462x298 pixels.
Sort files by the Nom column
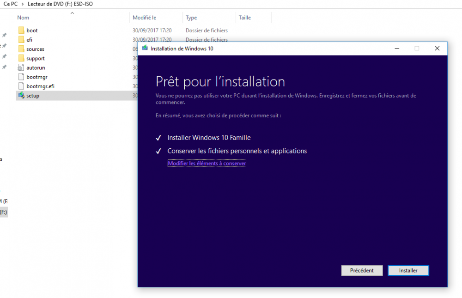tap(23, 18)
